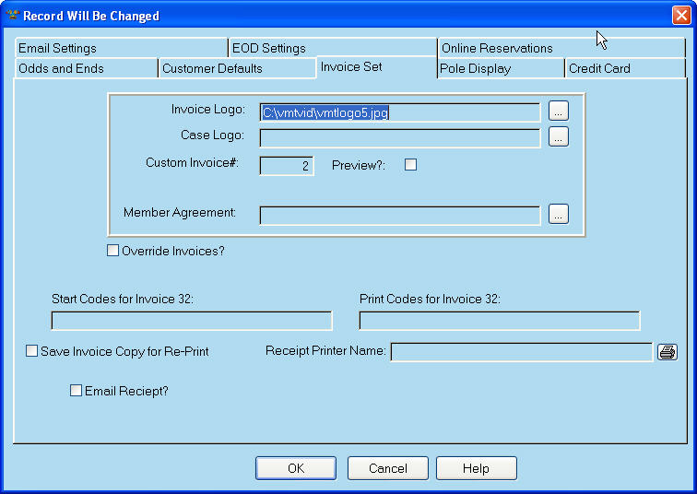Enable Save Invoice Copy for Re-Print
The image size is (697, 494).
coord(32,351)
